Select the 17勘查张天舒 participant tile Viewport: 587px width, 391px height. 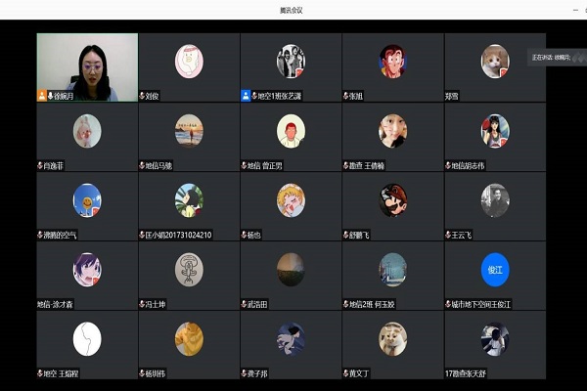coord(495,344)
